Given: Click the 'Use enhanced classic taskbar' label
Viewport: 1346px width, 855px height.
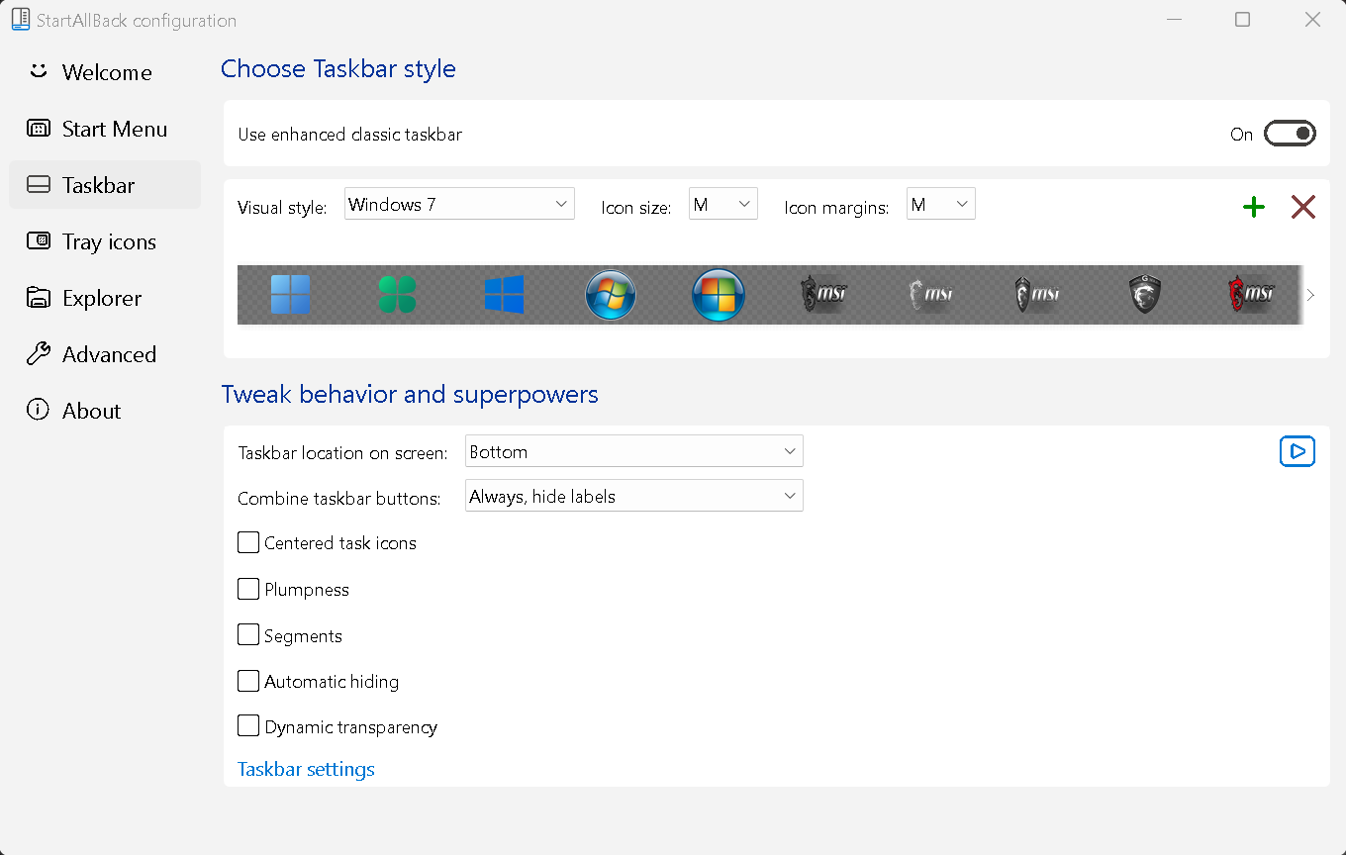Looking at the screenshot, I should (350, 134).
